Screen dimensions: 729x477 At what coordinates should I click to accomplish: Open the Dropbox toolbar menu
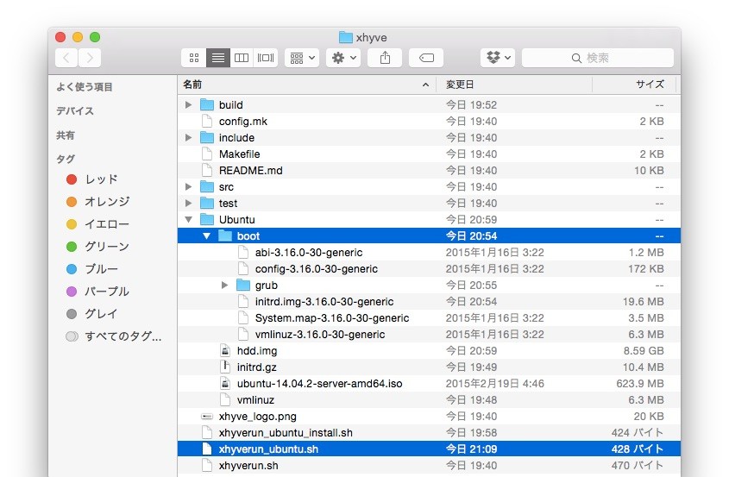[x=498, y=58]
